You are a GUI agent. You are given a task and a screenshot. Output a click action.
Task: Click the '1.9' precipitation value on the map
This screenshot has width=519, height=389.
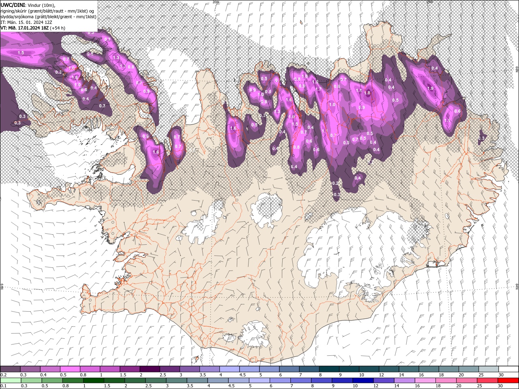point(430,88)
